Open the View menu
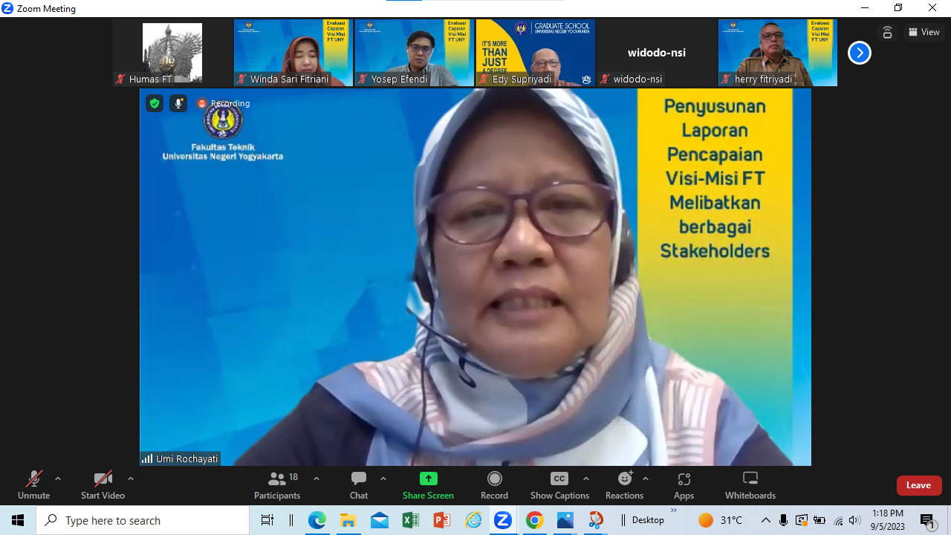Screen dimensions: 951x535 (x=924, y=32)
